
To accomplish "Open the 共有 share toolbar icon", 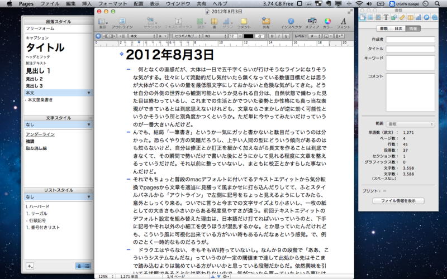I will click(x=266, y=23).
